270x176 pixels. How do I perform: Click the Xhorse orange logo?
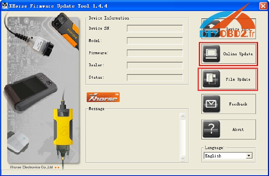tap(103, 97)
